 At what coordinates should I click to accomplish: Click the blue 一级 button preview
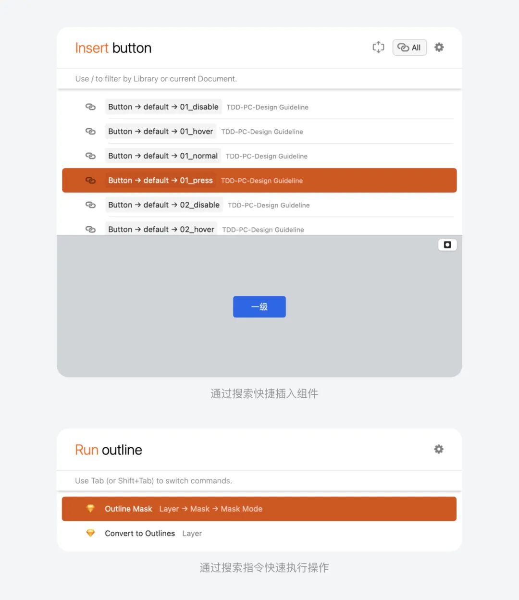pyautogui.click(x=259, y=306)
